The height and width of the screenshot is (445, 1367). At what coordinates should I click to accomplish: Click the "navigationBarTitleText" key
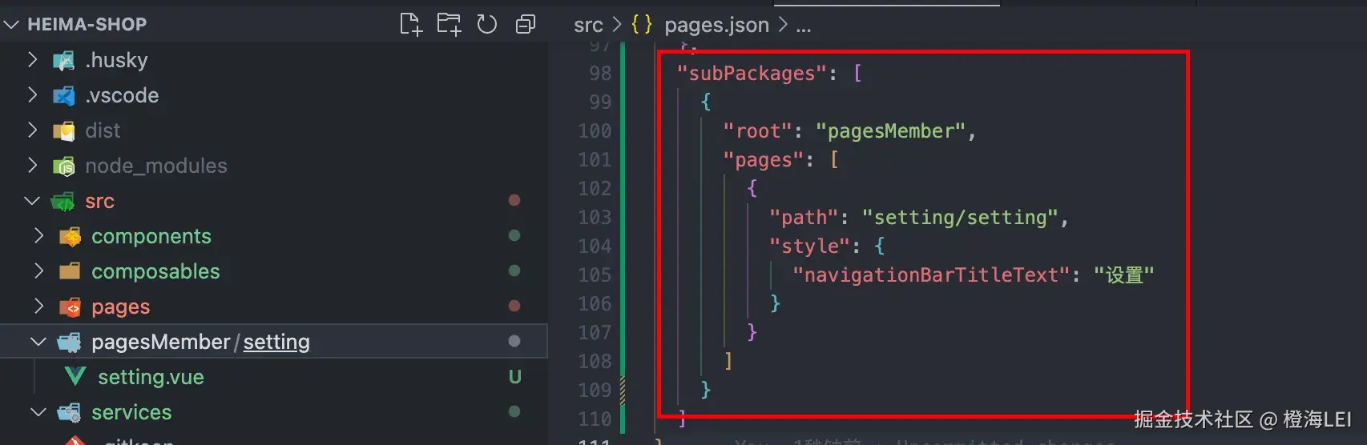(930, 275)
